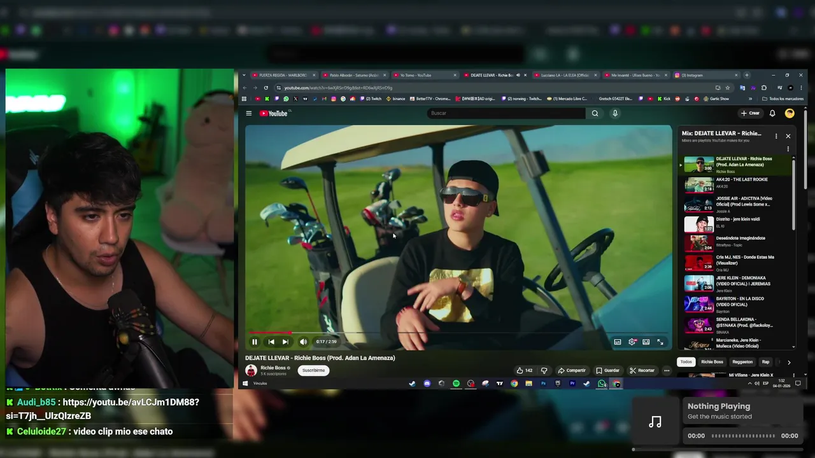The height and width of the screenshot is (458, 815).
Task: Mute the video volume speaker icon
Action: pyautogui.click(x=303, y=342)
